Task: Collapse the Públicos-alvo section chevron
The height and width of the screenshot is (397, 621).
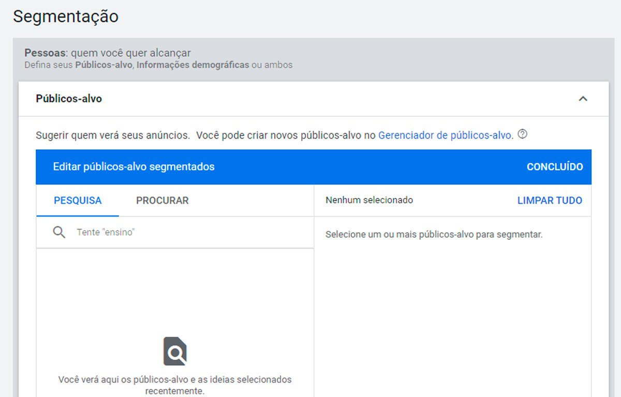Action: (583, 99)
